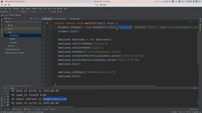This screenshot has width=202, height=113.
Task: Open the Run panel gear settings
Action: click(194, 88)
